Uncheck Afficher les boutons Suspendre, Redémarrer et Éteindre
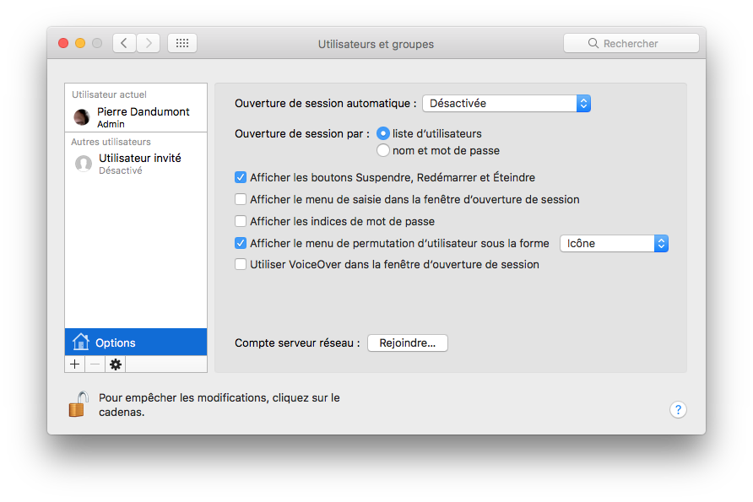The width and height of the screenshot is (753, 502). pos(241,177)
